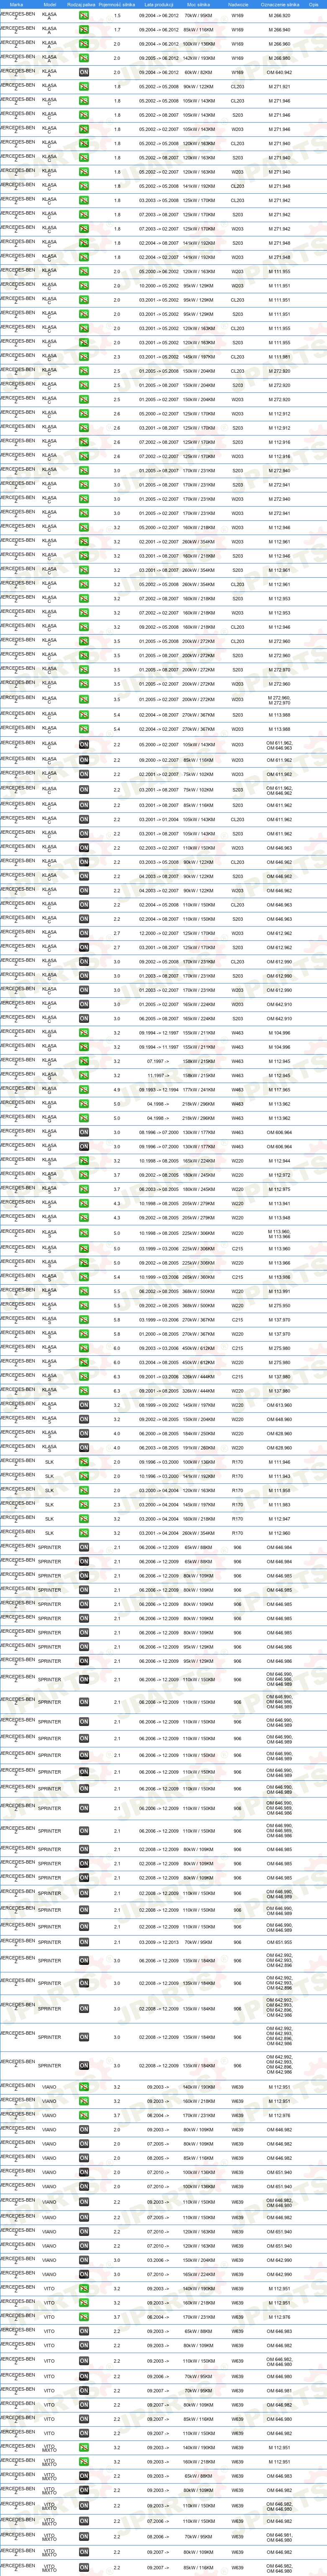The height and width of the screenshot is (2576, 327).
Task: Select CL203 body cell in M 271.921 row
Action: 238,87
